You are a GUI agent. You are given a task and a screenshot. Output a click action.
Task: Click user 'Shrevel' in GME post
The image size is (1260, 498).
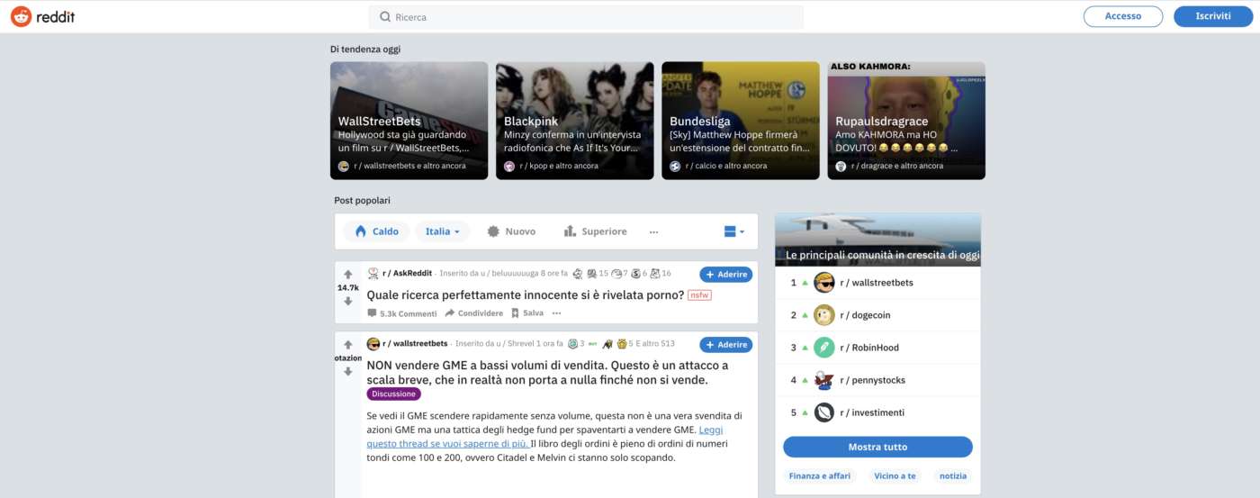[x=520, y=343]
